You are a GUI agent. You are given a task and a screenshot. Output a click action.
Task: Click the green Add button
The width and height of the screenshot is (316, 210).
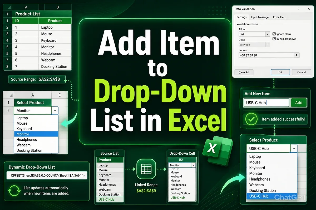click(x=299, y=103)
